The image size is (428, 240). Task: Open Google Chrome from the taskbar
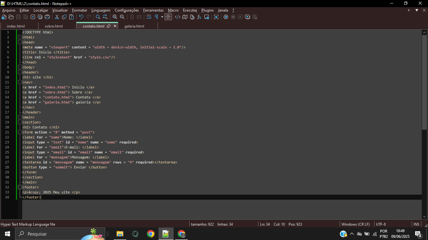[151, 234]
